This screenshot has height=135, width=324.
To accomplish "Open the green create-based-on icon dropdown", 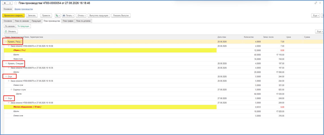I will coord(58,16).
